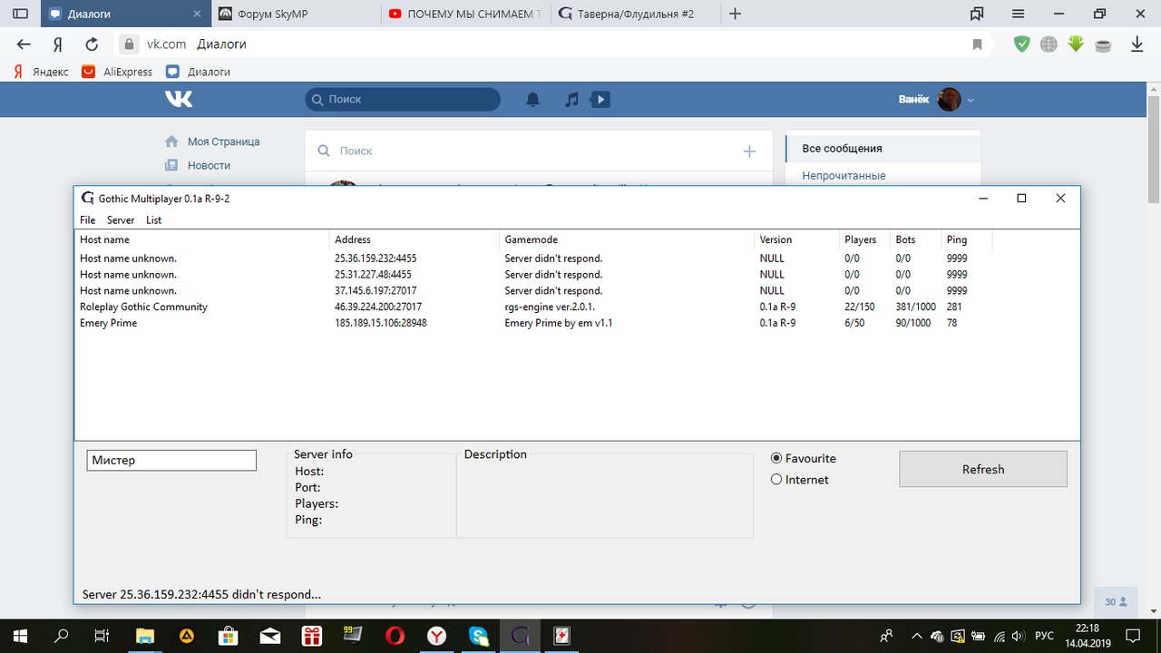Open the browser hamburger menu
The image size is (1161, 653).
(x=1019, y=14)
